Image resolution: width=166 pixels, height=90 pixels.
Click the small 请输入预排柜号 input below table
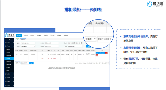click(25, 63)
